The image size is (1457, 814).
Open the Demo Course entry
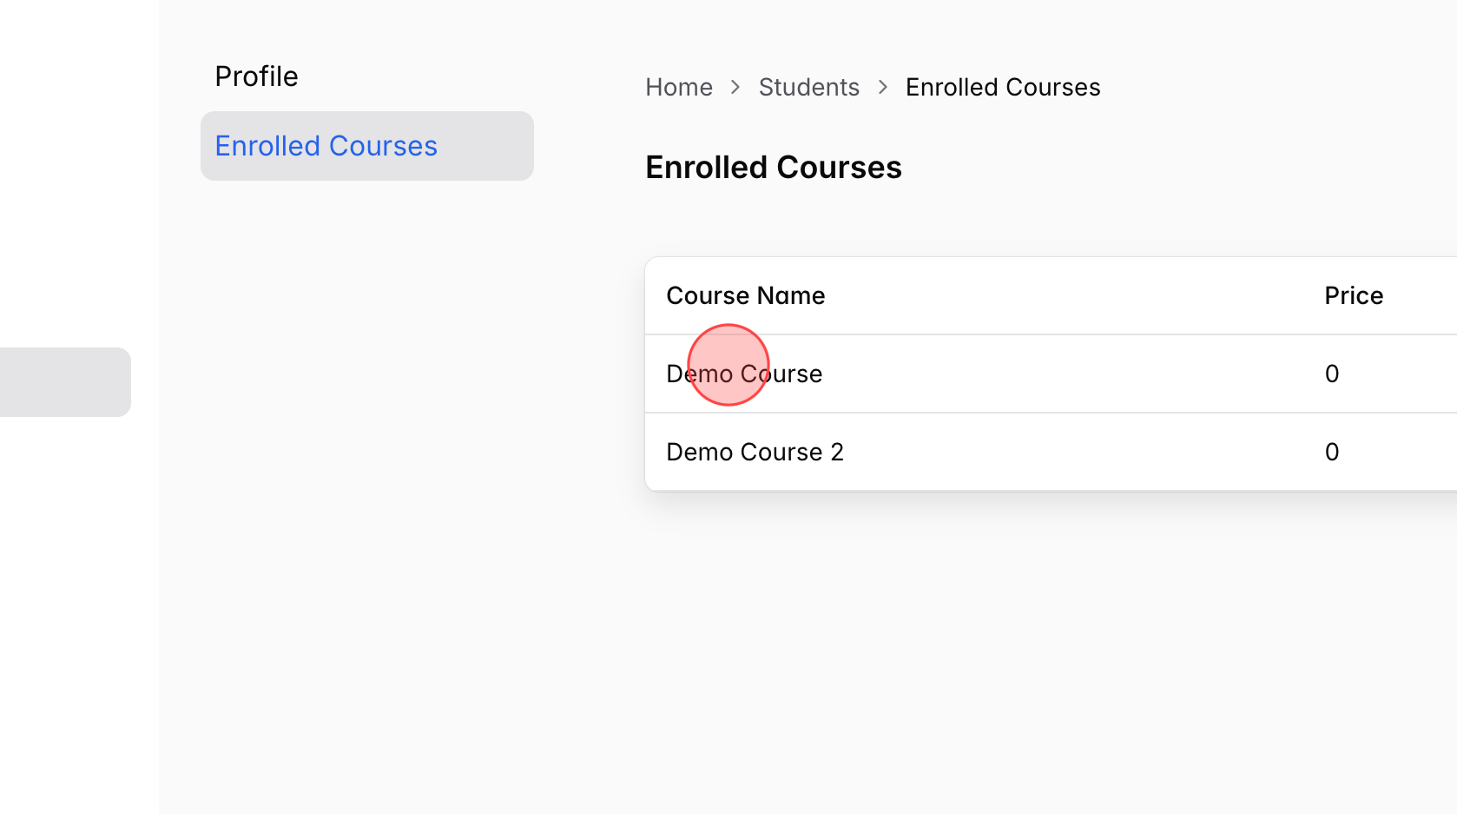tap(744, 374)
